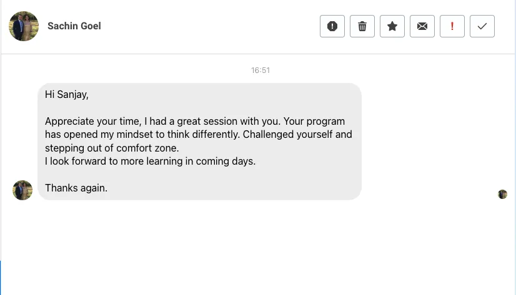
Task: Select the small sender avatar beside the message
Action: point(22,190)
